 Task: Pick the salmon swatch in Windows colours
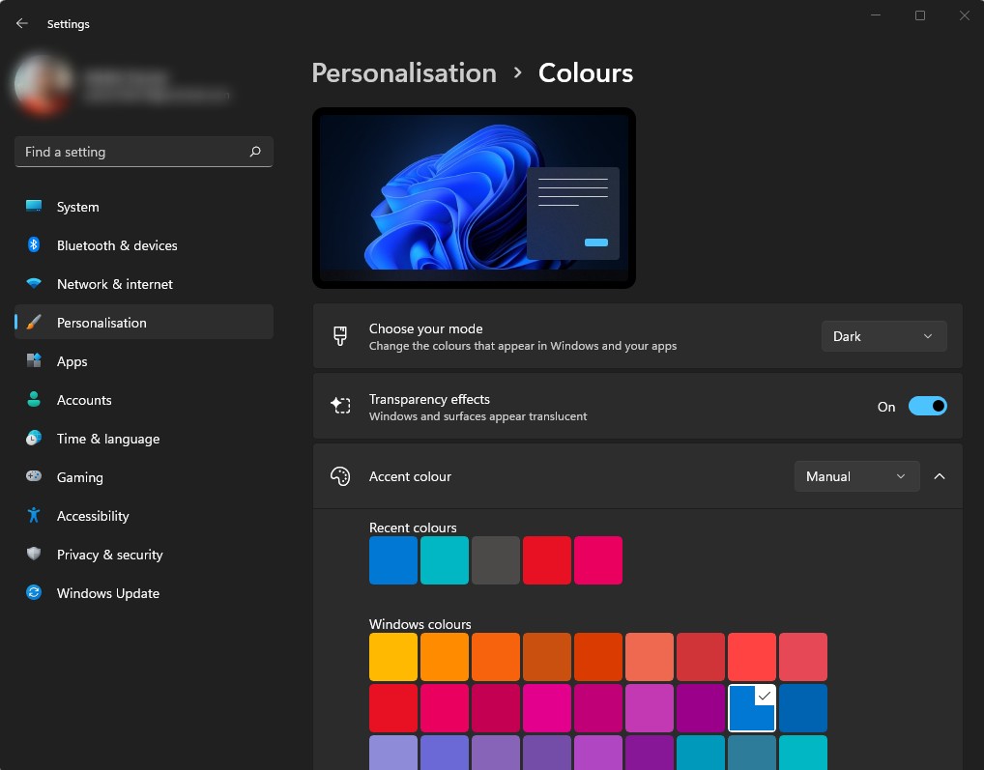pos(650,657)
